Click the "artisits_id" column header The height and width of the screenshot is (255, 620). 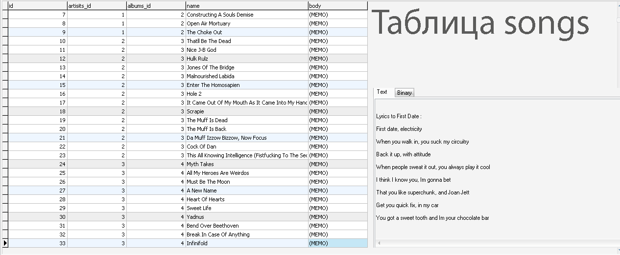tap(96, 6)
